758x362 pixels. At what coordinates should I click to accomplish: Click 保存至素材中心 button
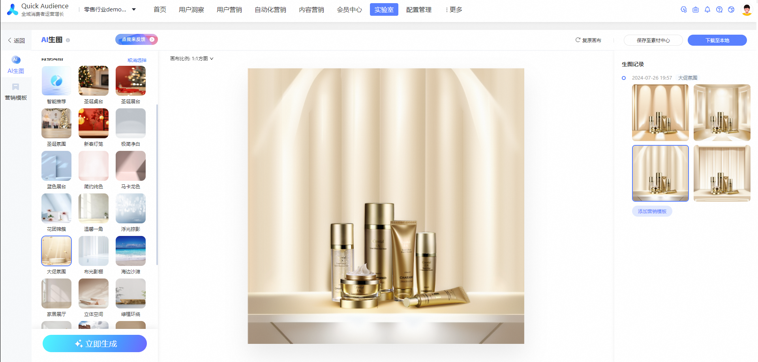click(x=653, y=40)
